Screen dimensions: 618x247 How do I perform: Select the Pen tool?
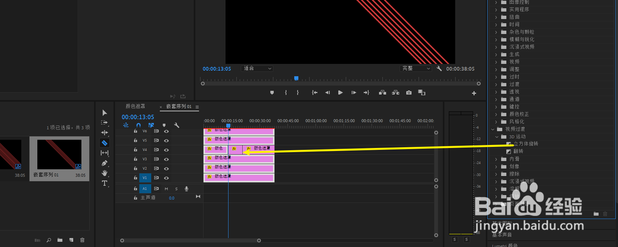(x=105, y=163)
